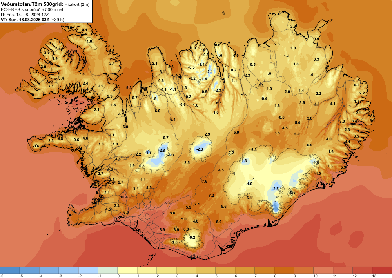Select the -0.2 label on the southern ice cap
Viewport: 392px width, 278px height.
coord(192,237)
